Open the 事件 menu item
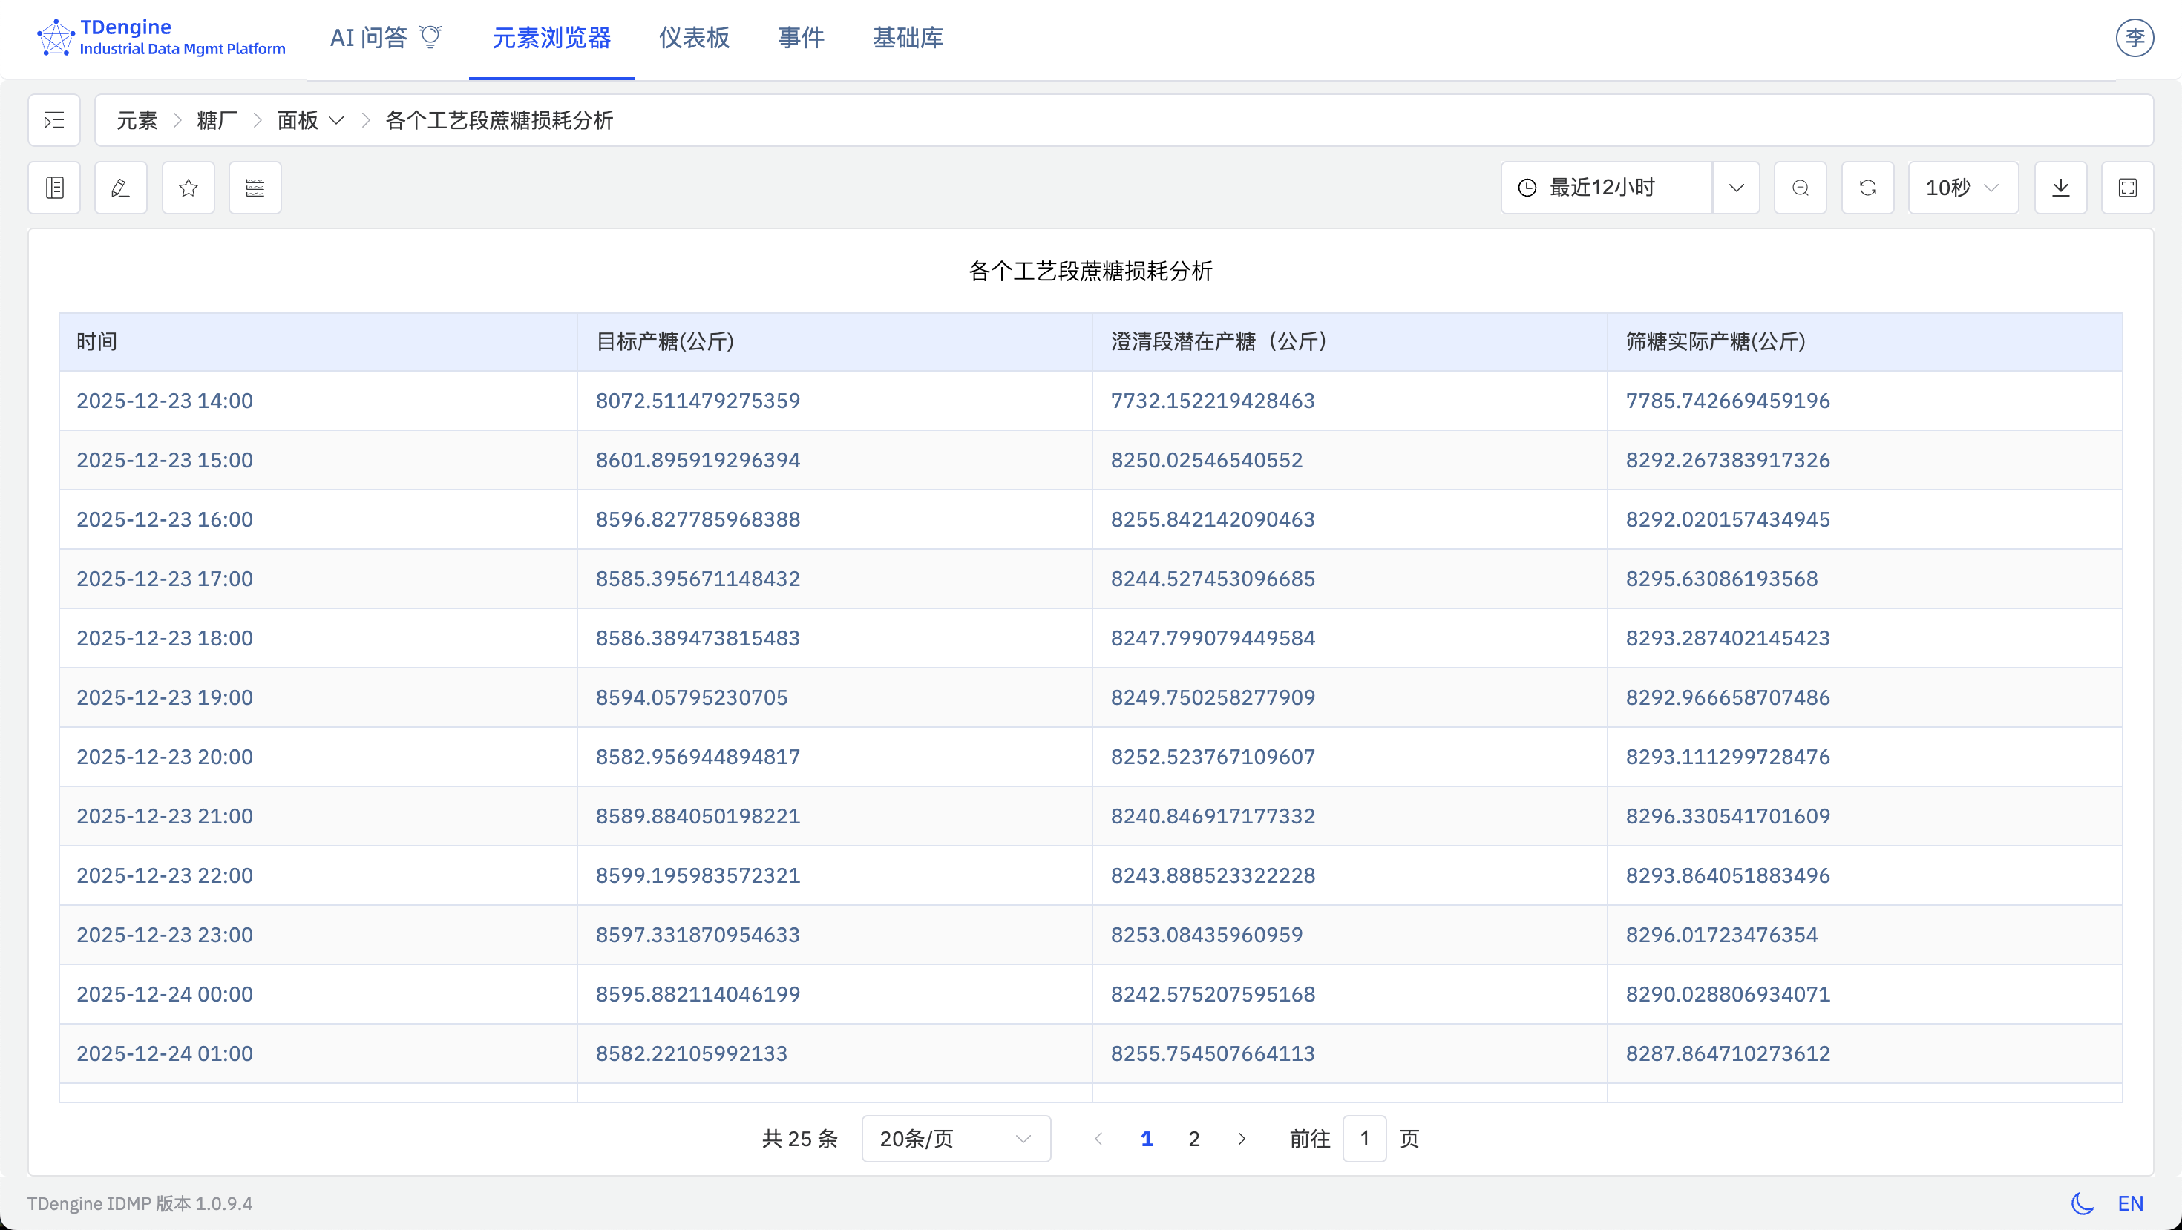Image resolution: width=2182 pixels, height=1230 pixels. click(801, 37)
